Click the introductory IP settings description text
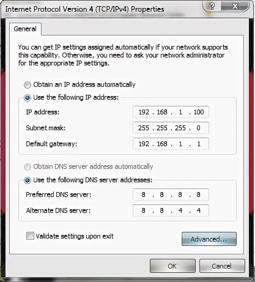 coord(123,55)
